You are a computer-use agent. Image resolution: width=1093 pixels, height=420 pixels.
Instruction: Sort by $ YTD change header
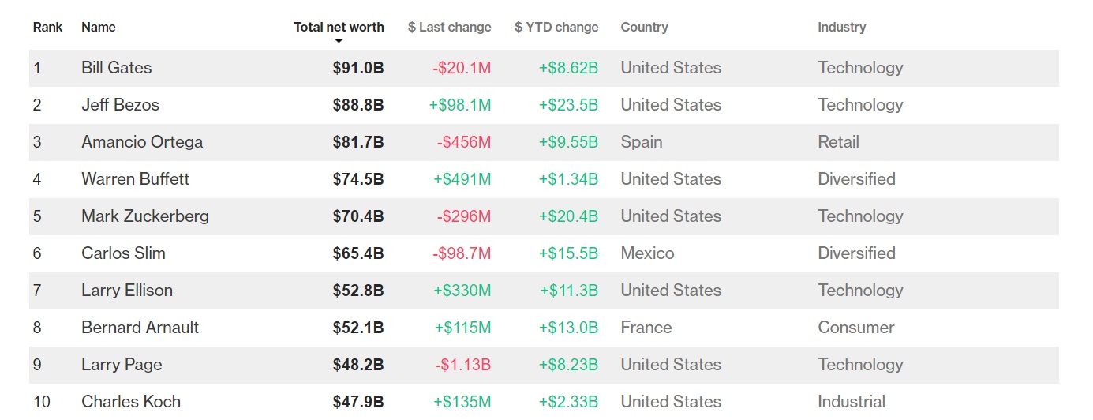556,27
